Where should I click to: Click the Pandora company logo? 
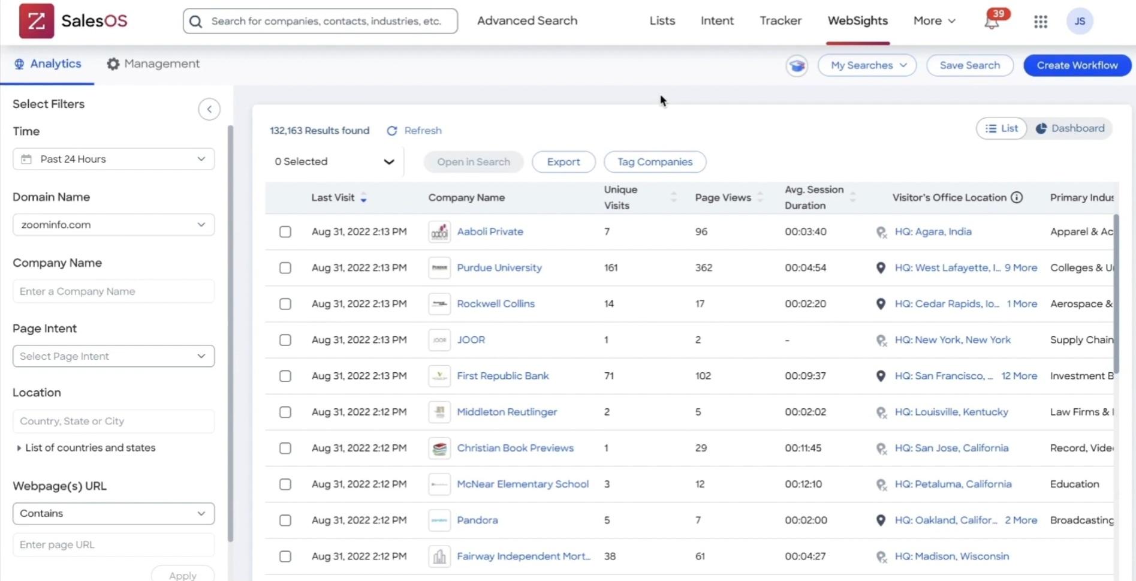click(x=439, y=520)
